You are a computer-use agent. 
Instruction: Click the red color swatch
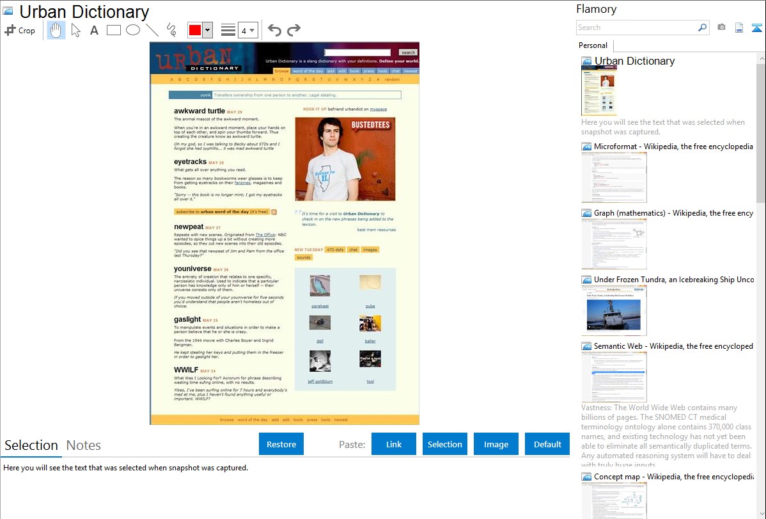coord(195,30)
